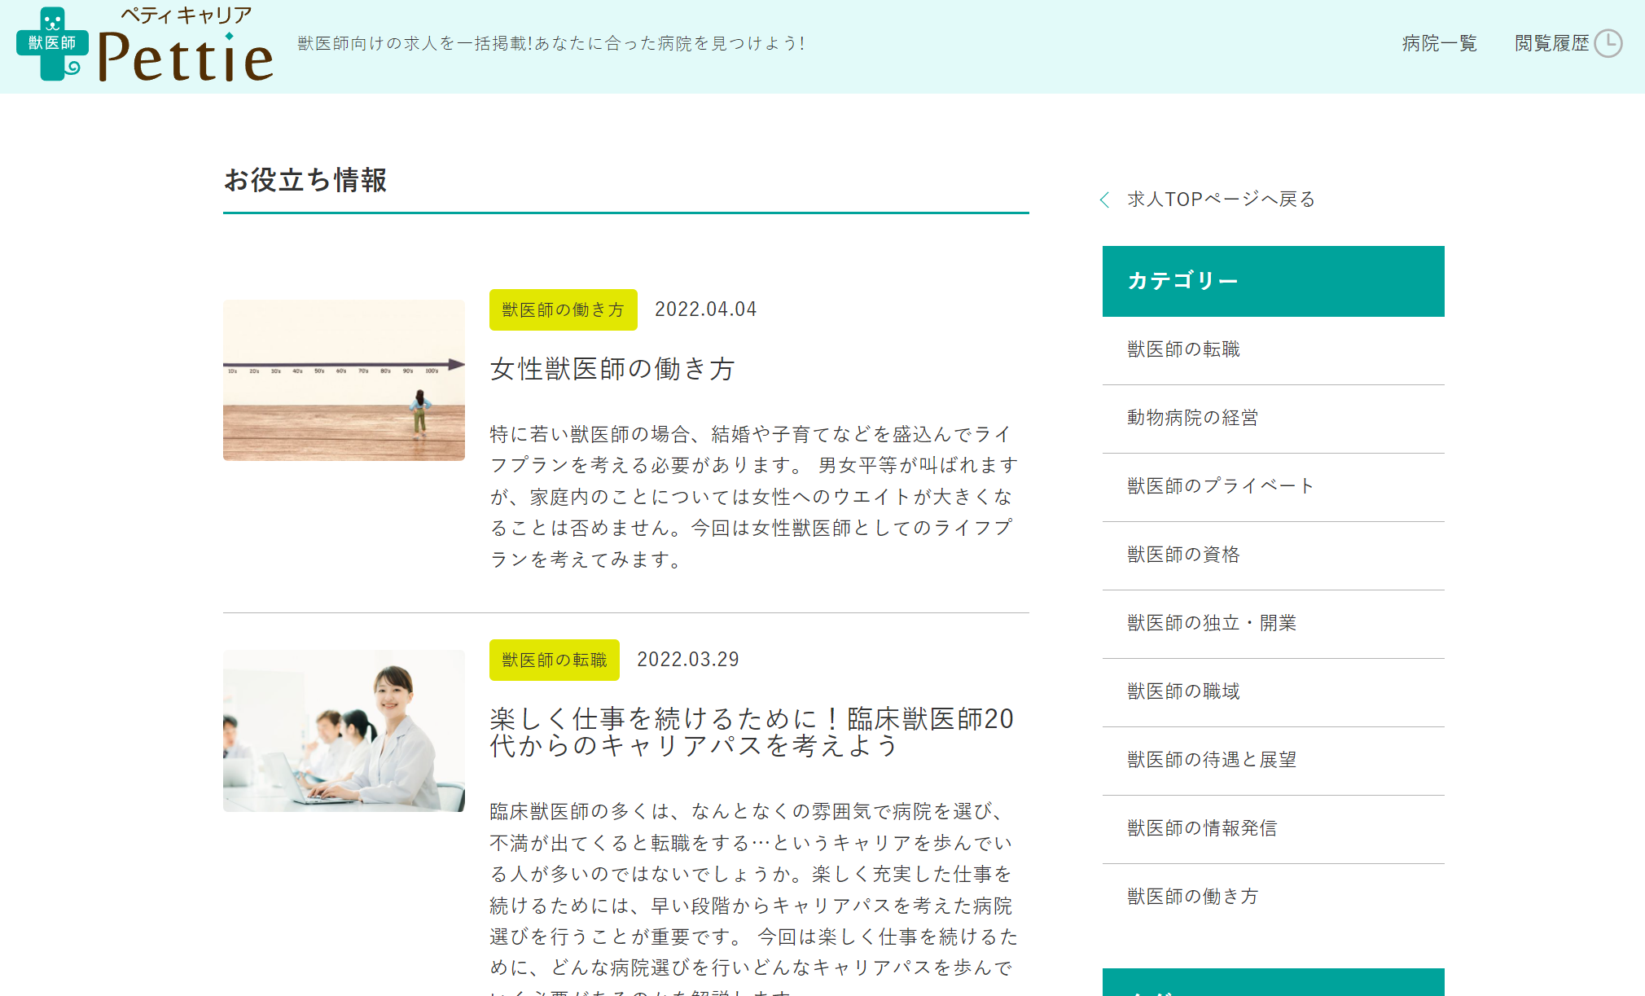Select category 獣医師の転職 in sidebar

coord(1183,349)
